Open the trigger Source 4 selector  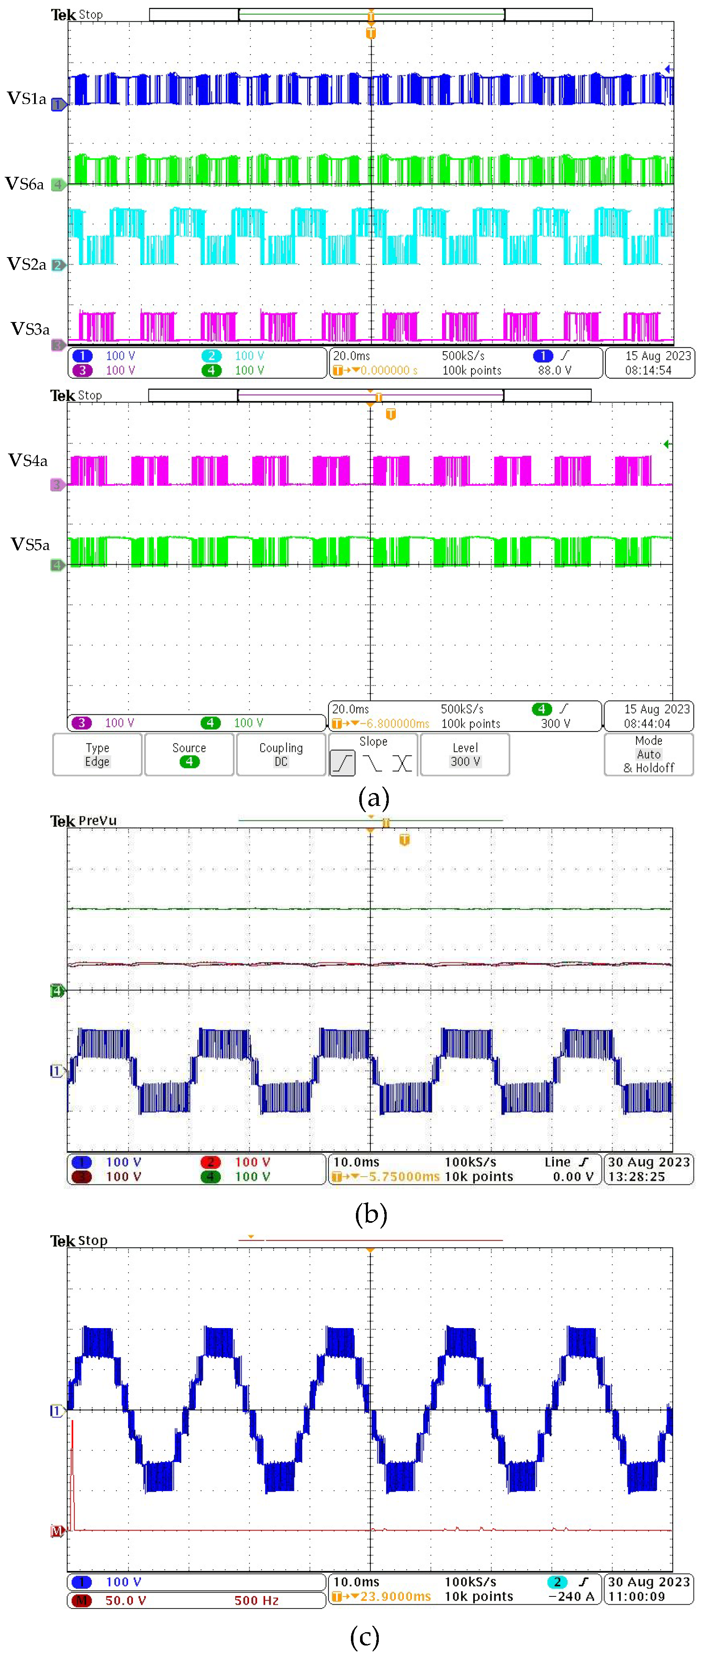(x=189, y=754)
